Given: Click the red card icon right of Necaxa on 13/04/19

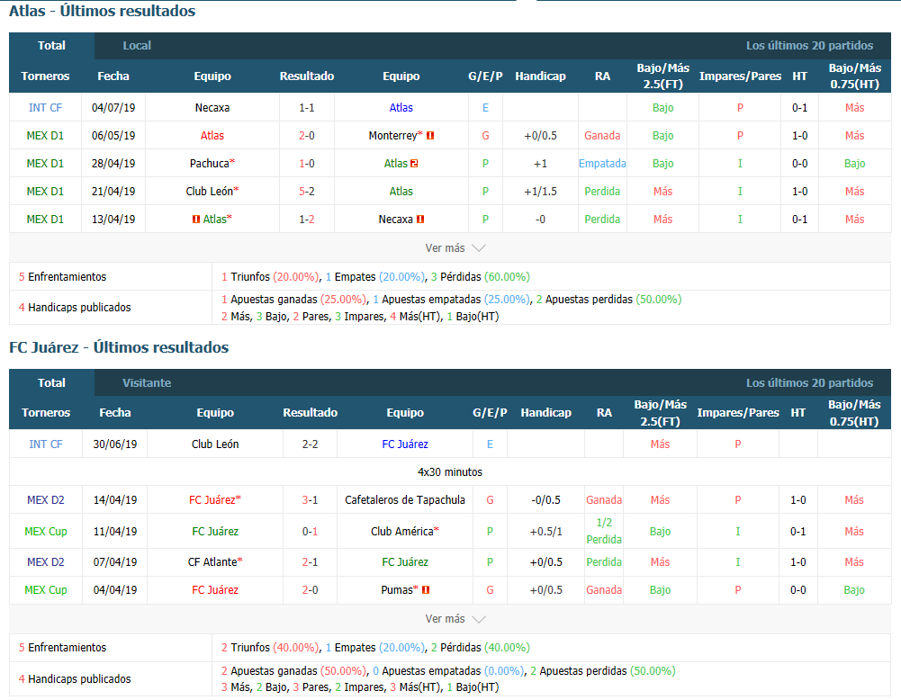Looking at the screenshot, I should click(420, 220).
